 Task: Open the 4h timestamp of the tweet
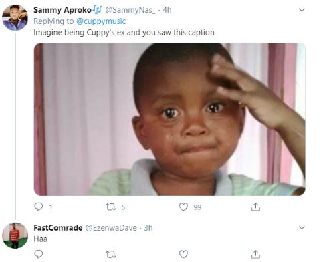[167, 10]
